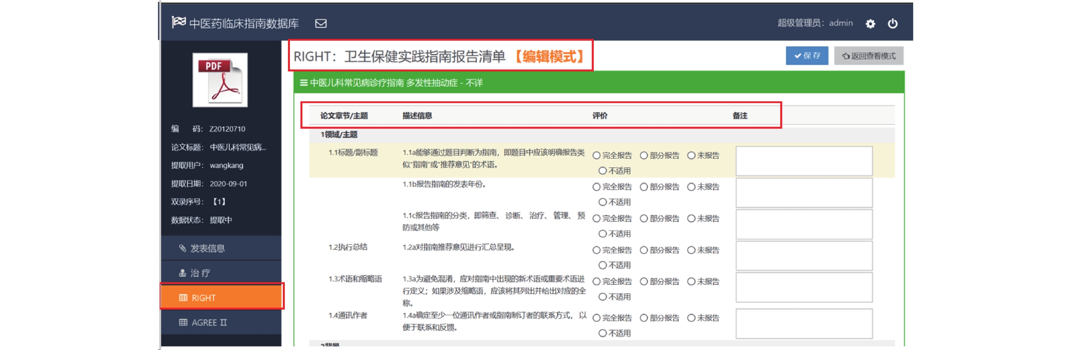Click the 备注 field for item 1.1a
This screenshot has width=1071, height=350.
(x=804, y=161)
